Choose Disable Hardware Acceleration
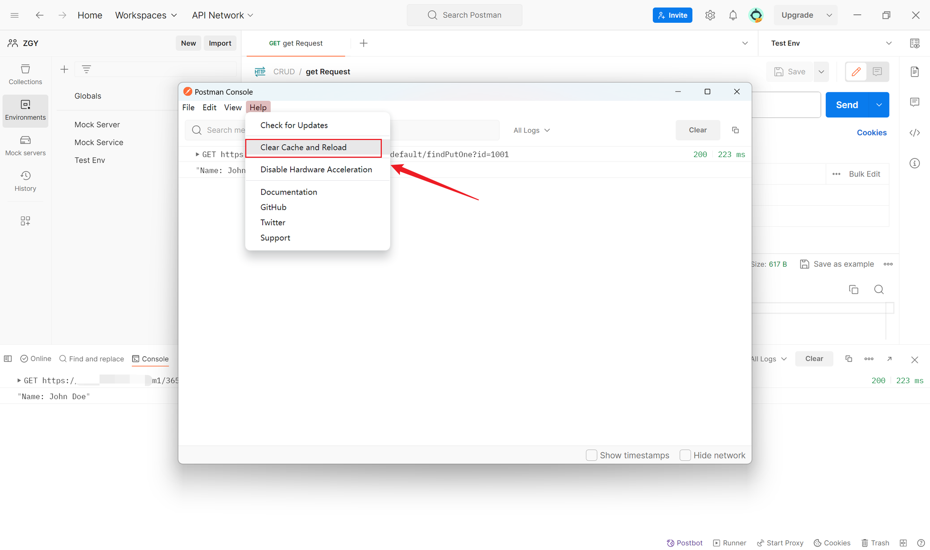This screenshot has width=930, height=550. click(318, 170)
